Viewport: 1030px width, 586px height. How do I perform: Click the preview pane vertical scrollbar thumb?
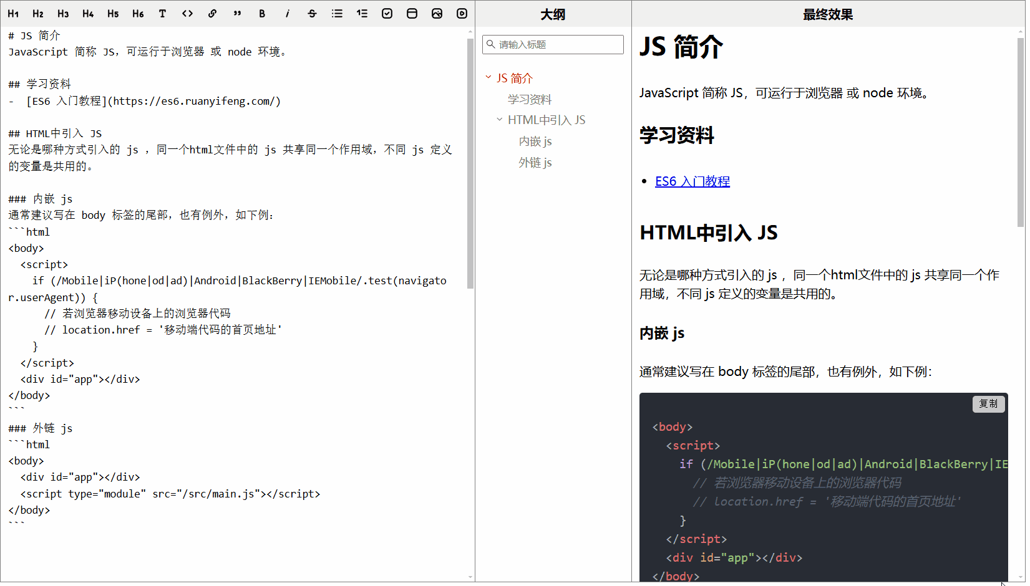[x=1021, y=132]
